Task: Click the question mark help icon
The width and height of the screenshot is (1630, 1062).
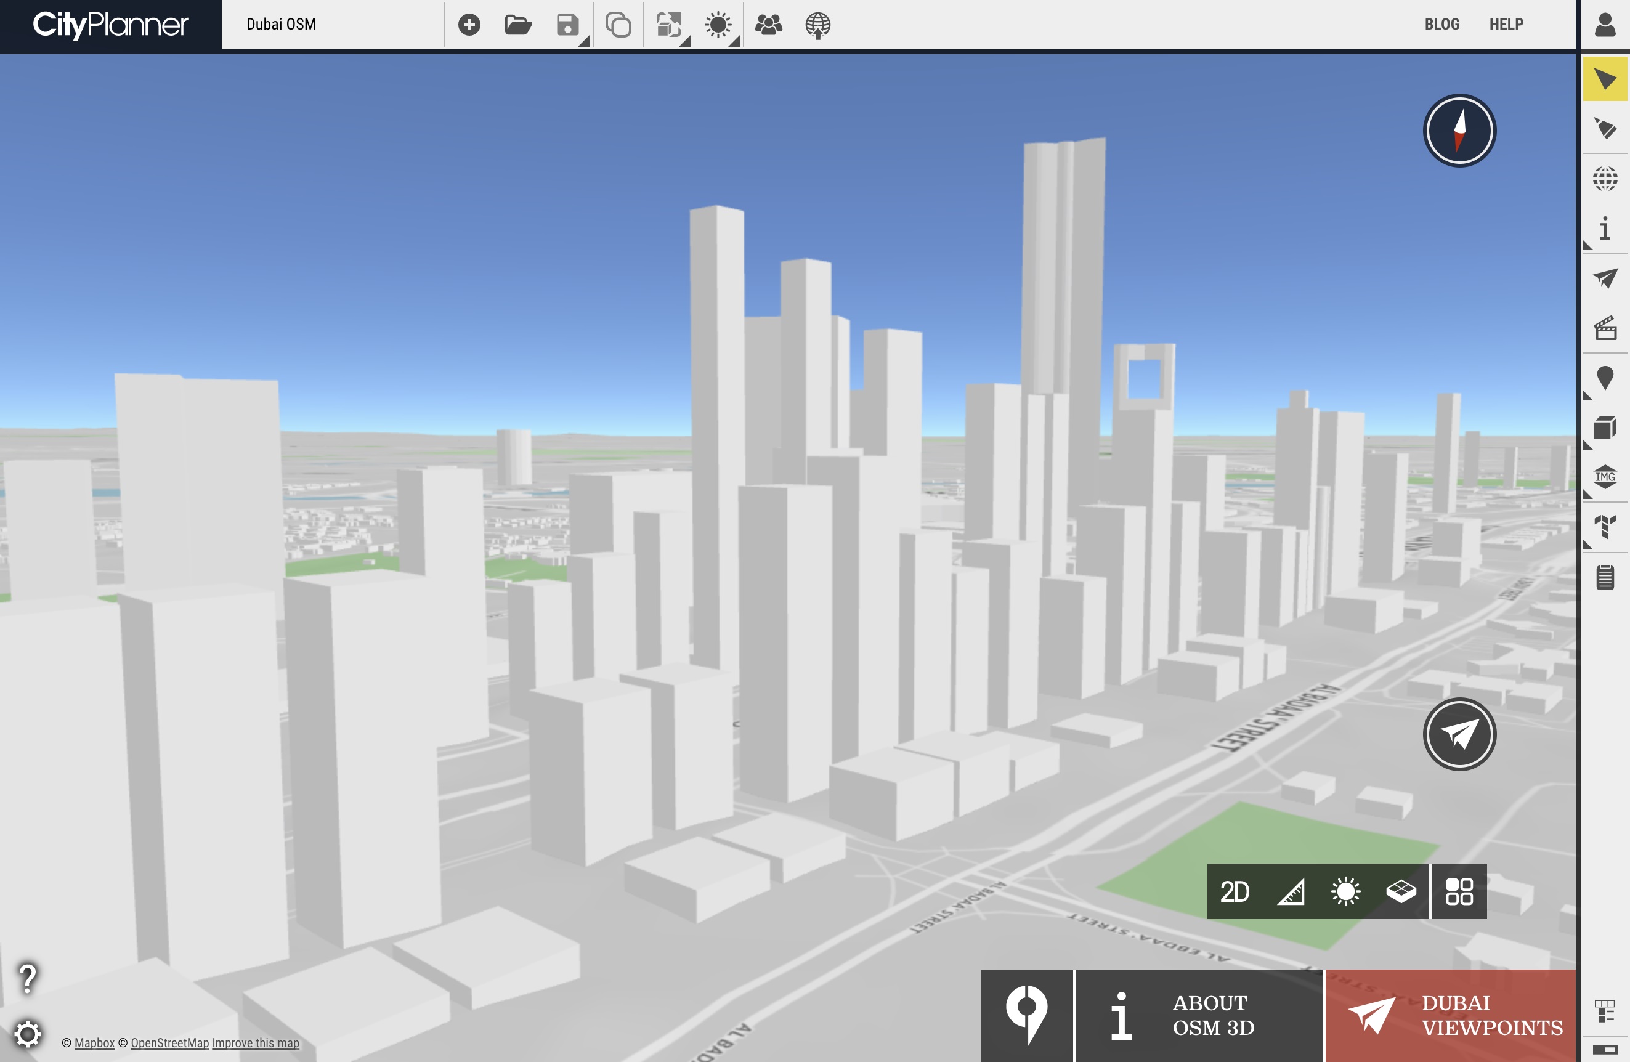Action: (x=27, y=978)
